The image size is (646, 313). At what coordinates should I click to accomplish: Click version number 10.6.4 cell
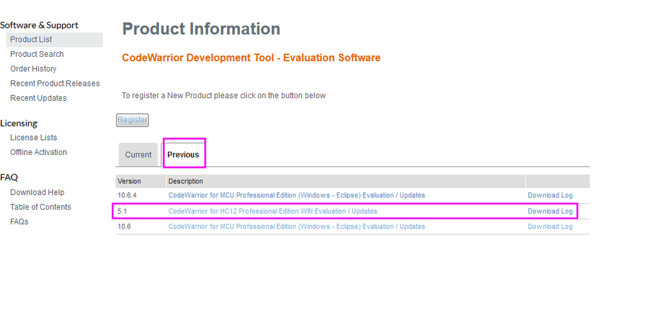[x=125, y=196]
